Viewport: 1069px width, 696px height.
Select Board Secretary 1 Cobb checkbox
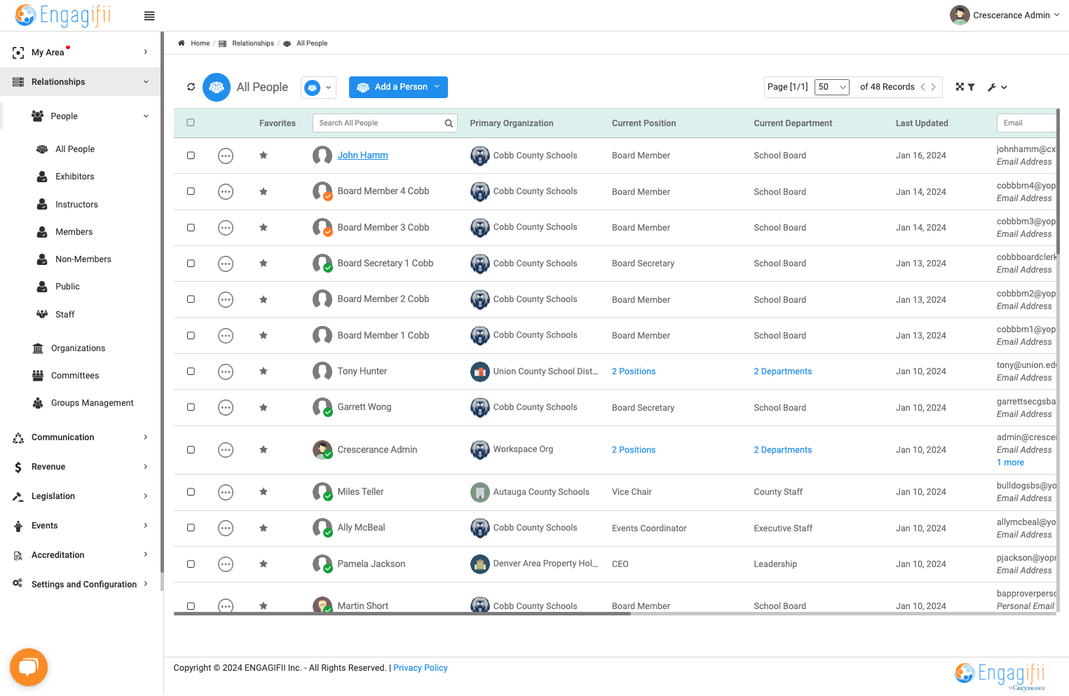(x=191, y=264)
